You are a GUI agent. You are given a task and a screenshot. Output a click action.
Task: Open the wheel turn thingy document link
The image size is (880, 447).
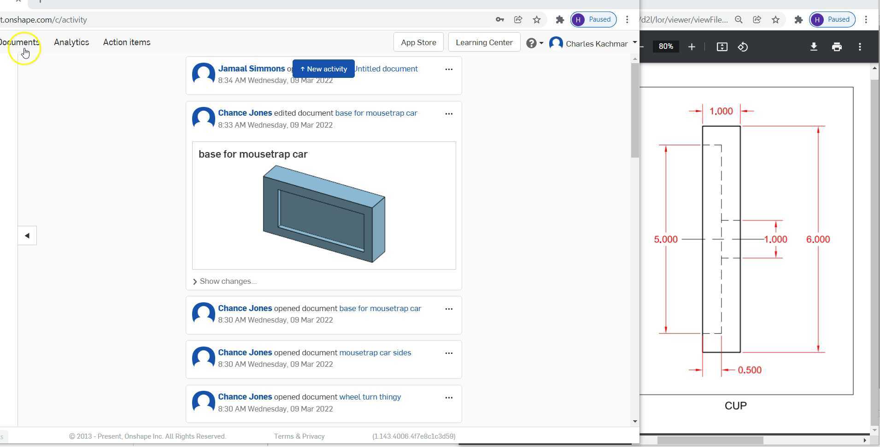pyautogui.click(x=370, y=397)
